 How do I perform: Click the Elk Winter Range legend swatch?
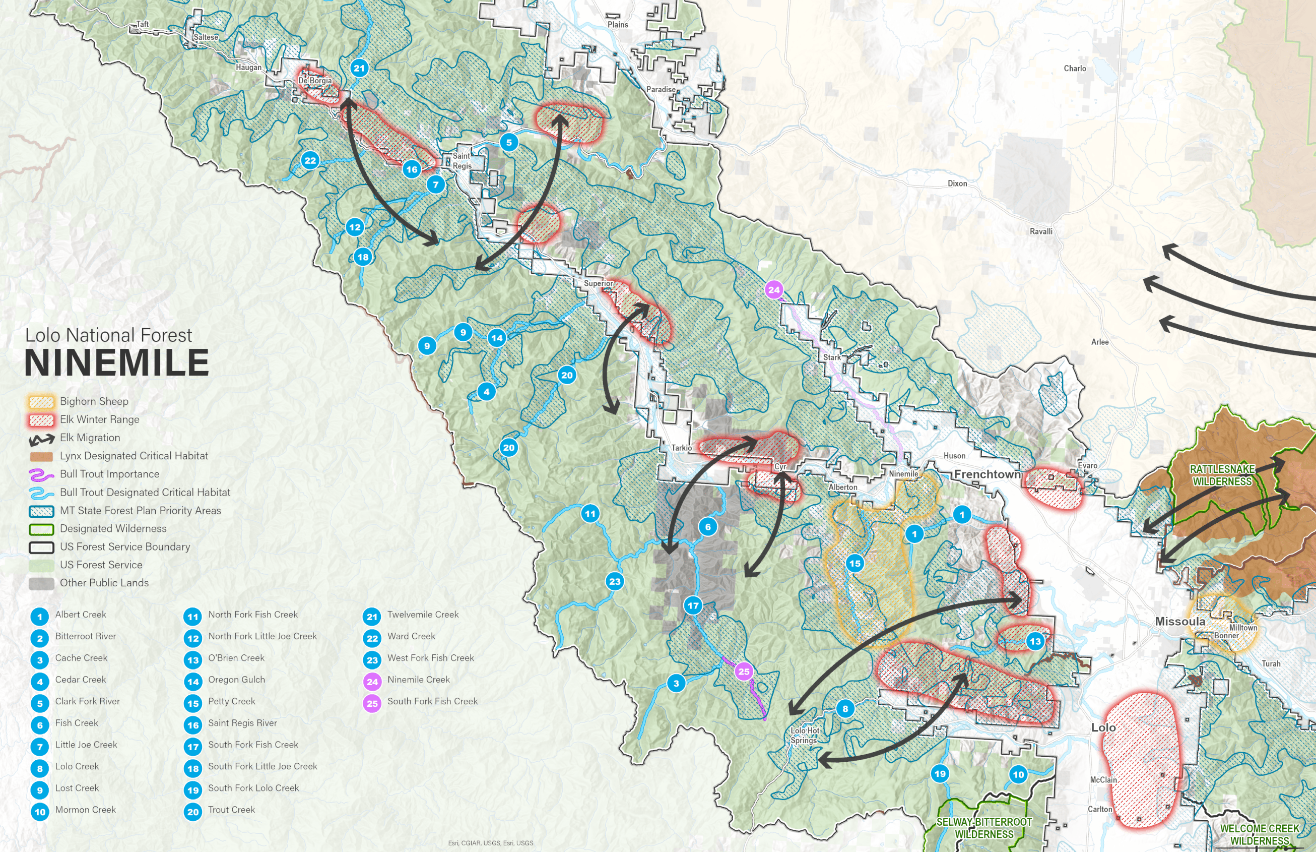[41, 420]
